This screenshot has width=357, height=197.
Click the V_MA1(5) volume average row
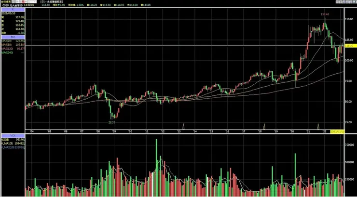click(x=13, y=143)
